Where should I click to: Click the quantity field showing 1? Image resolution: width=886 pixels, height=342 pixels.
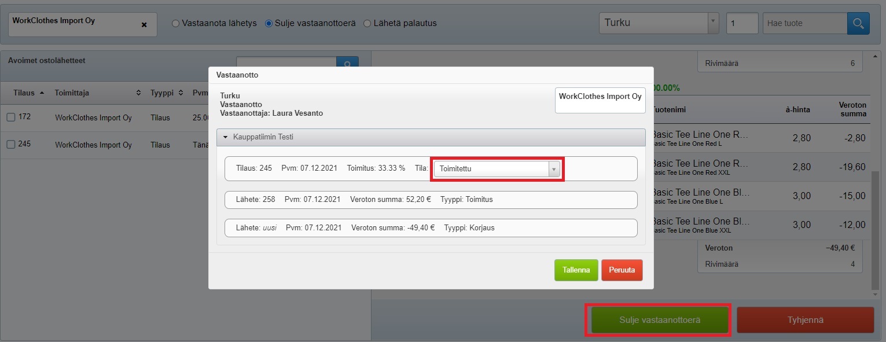click(741, 24)
